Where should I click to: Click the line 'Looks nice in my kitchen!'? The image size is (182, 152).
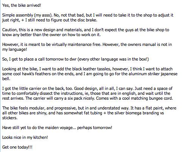(25, 137)
